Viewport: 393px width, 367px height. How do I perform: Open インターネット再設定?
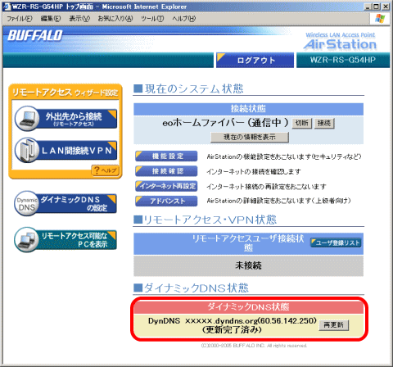coord(166,186)
